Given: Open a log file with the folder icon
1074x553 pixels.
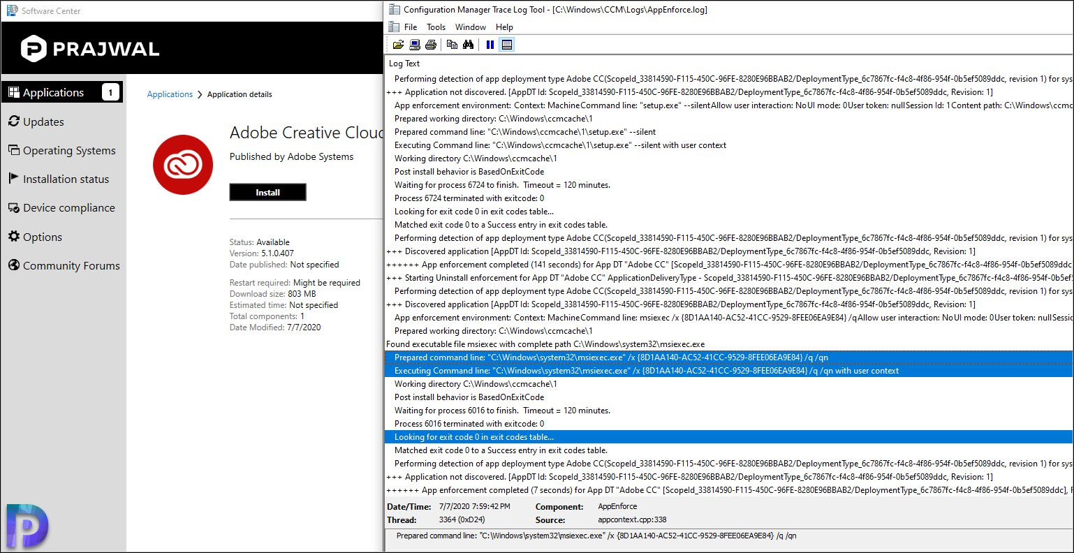Looking at the screenshot, I should point(398,45).
